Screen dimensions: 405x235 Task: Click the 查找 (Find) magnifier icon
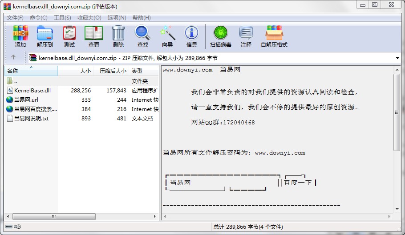pos(142,33)
